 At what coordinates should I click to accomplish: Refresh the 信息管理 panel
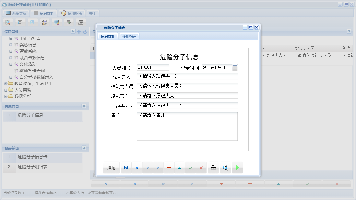84,32
